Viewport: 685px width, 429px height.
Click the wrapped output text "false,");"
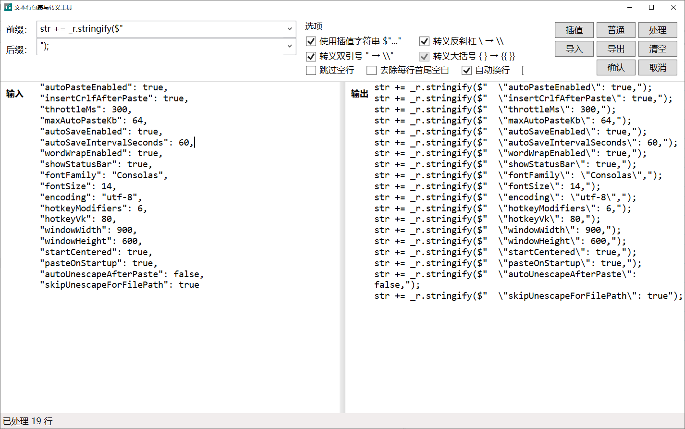(397, 285)
